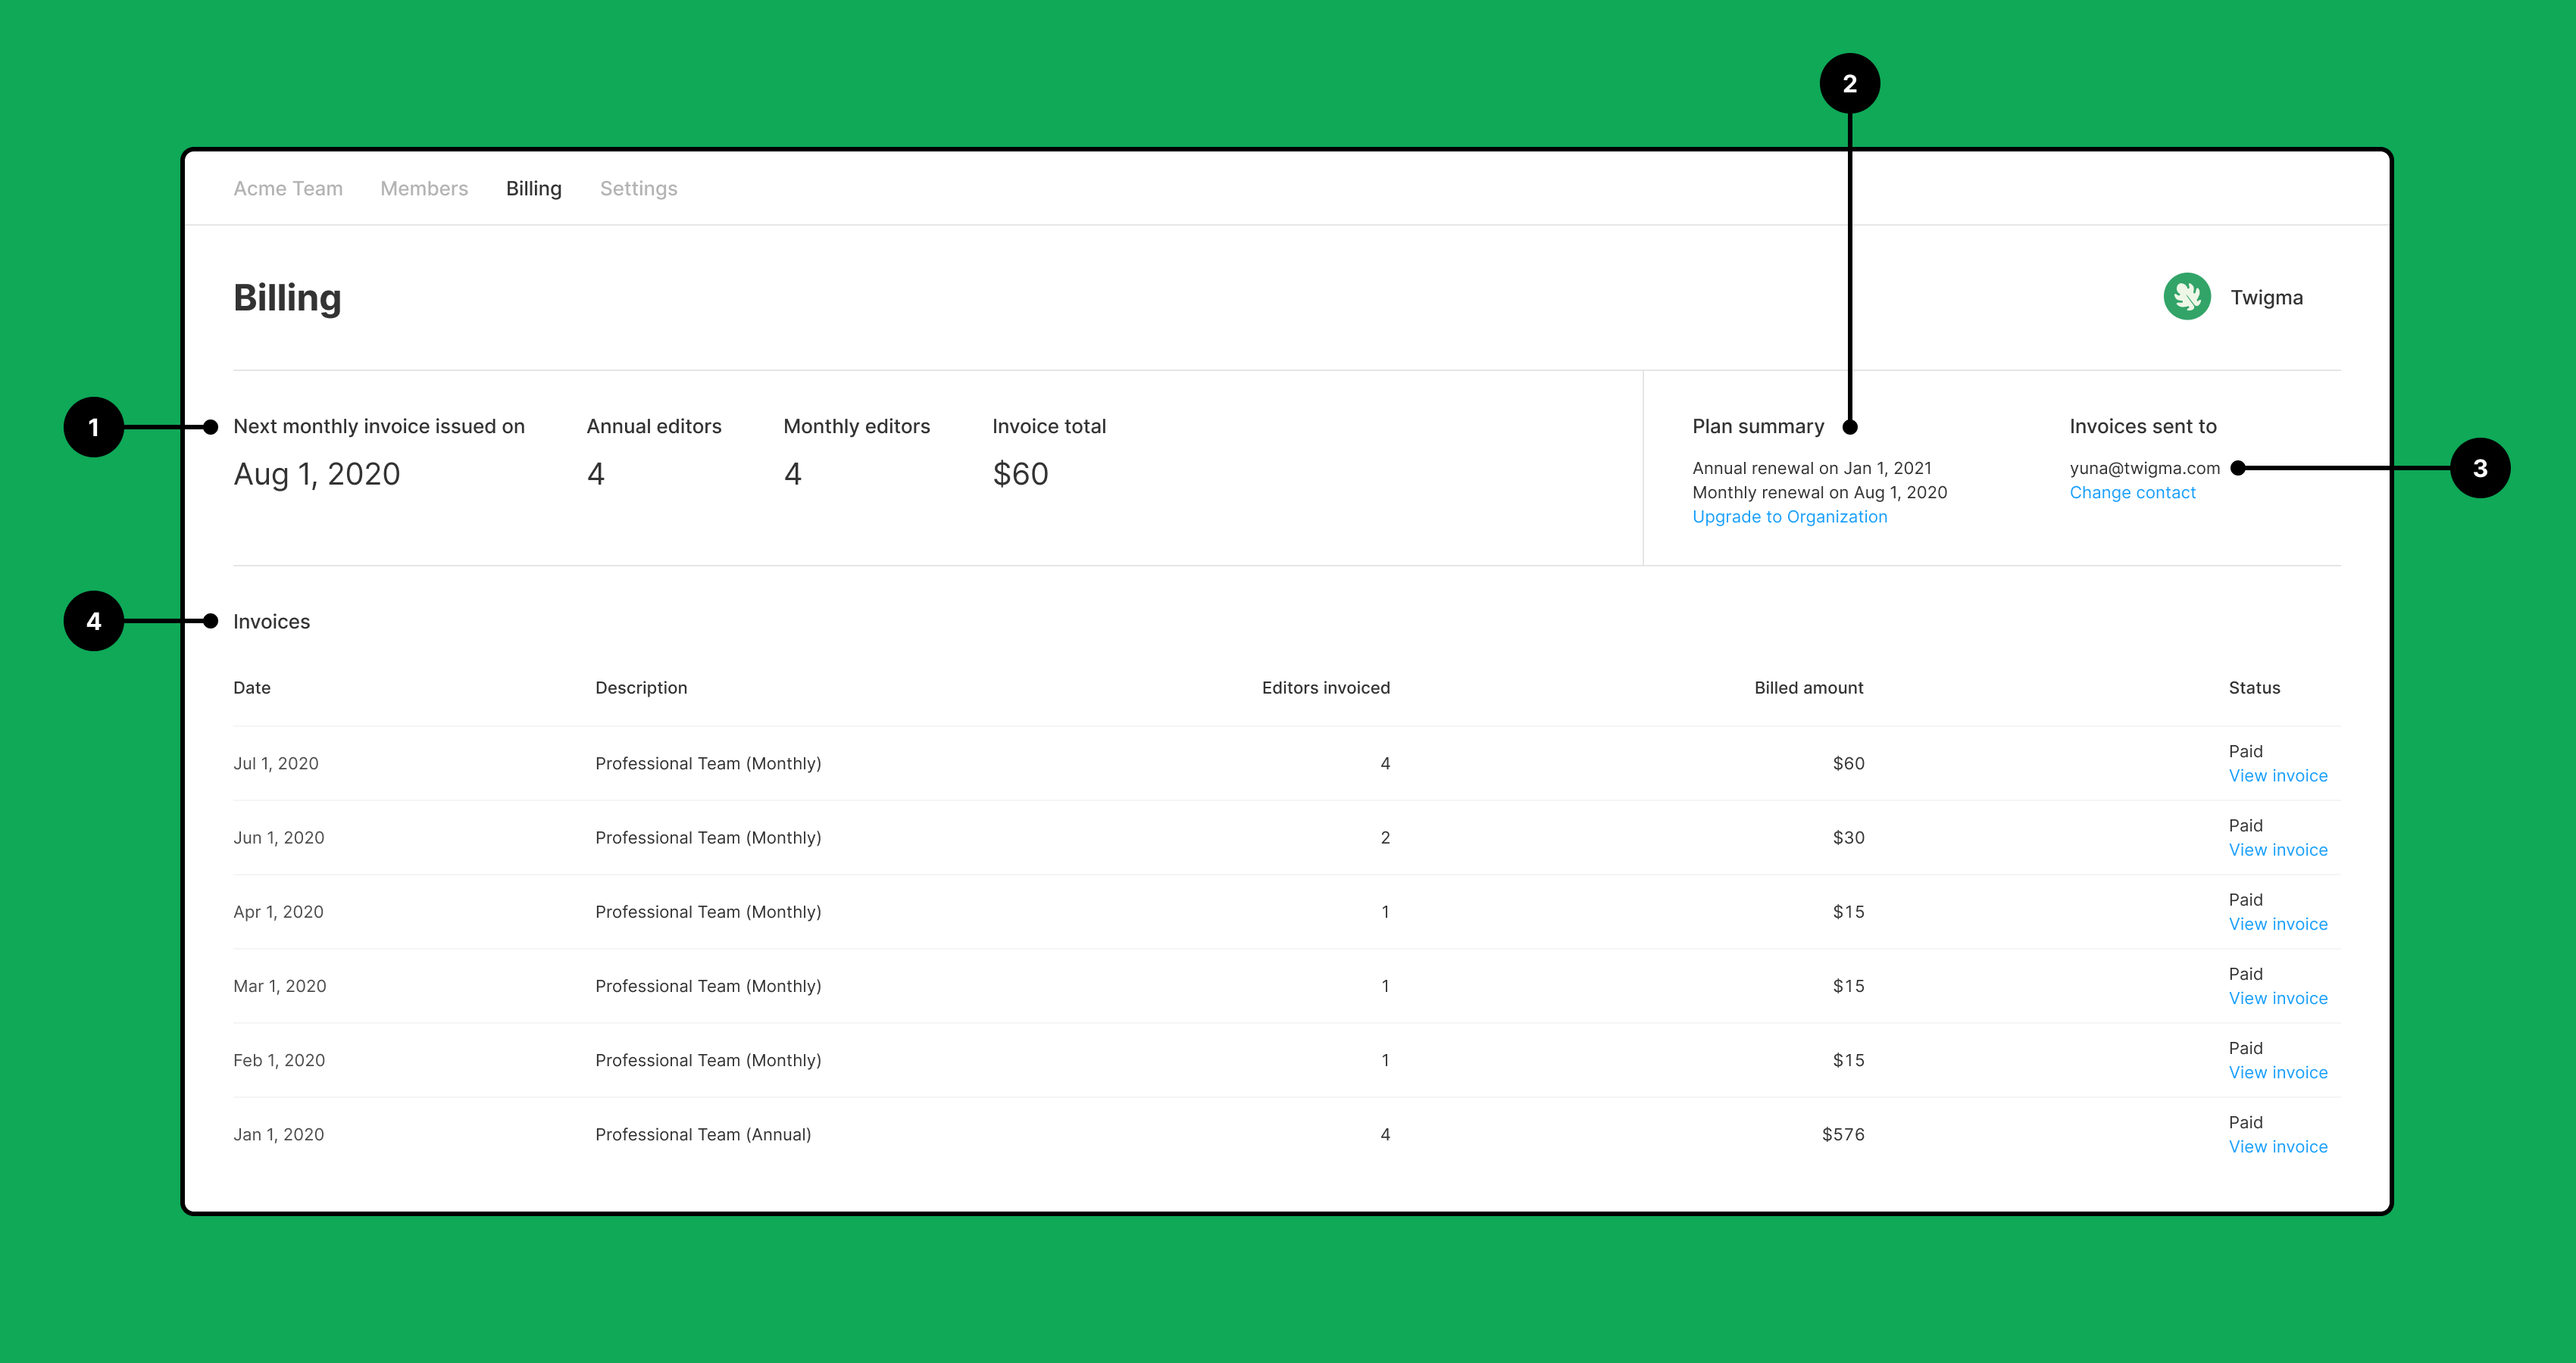Go back to the Acme Team tab

[288, 188]
